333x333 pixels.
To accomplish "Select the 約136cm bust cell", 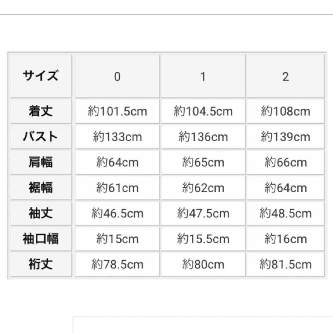I will (203, 137).
